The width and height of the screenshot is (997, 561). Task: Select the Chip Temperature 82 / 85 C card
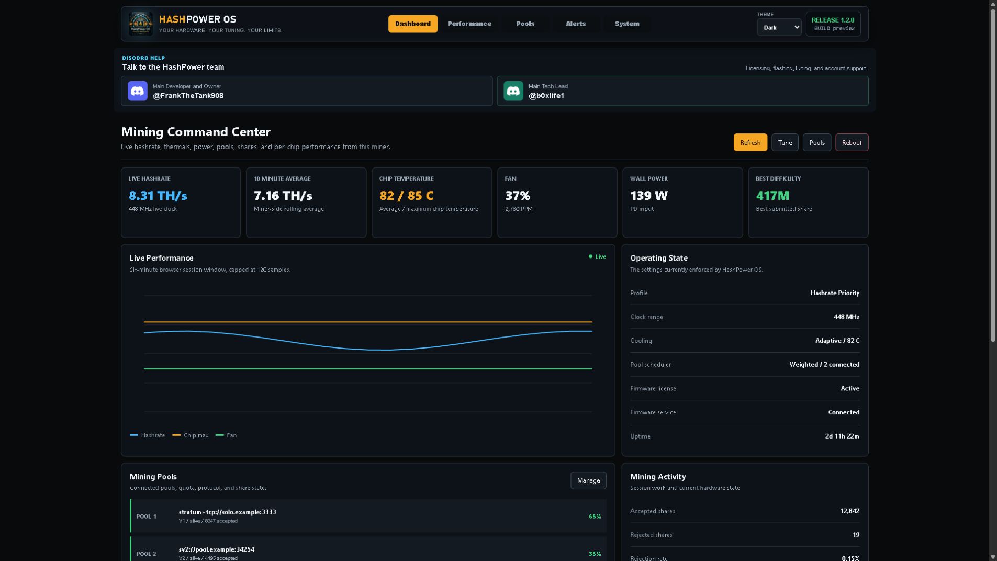tap(432, 203)
